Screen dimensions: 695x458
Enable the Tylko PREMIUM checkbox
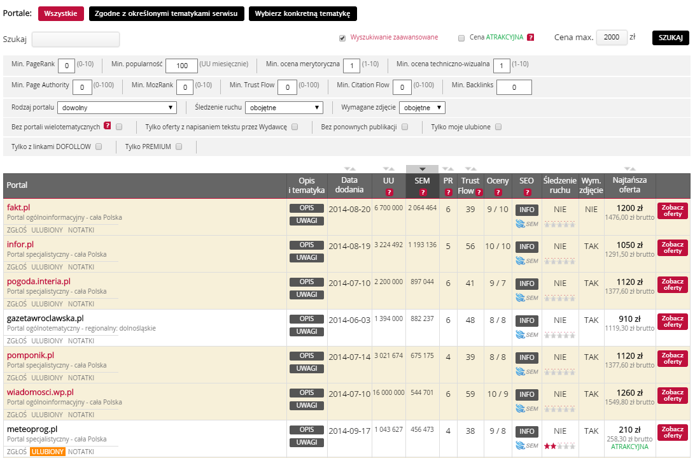(x=179, y=147)
